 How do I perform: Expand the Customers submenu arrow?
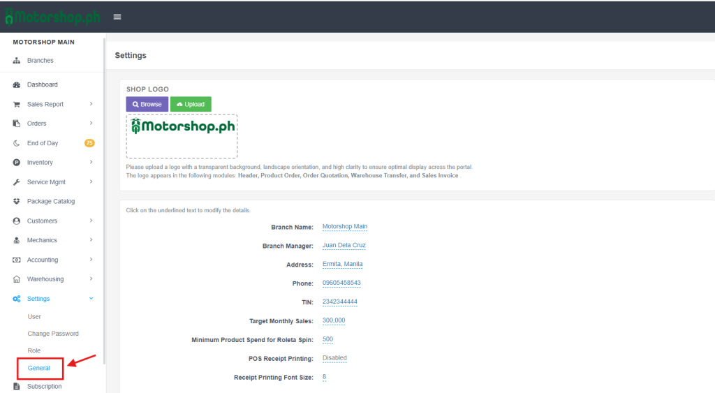pyautogui.click(x=91, y=221)
